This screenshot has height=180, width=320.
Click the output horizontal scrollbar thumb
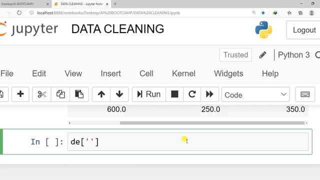[212, 123]
